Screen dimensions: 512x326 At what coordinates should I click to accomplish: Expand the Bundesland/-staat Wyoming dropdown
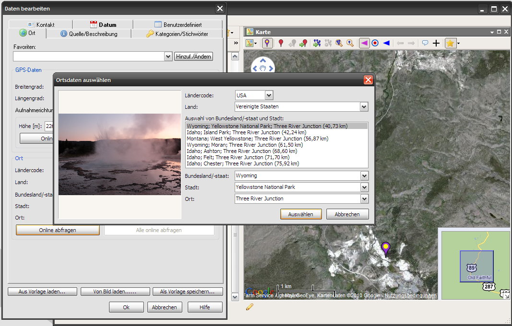pos(364,176)
